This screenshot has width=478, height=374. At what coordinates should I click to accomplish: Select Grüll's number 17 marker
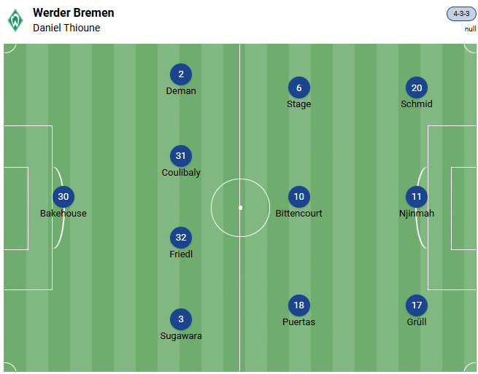417,305
